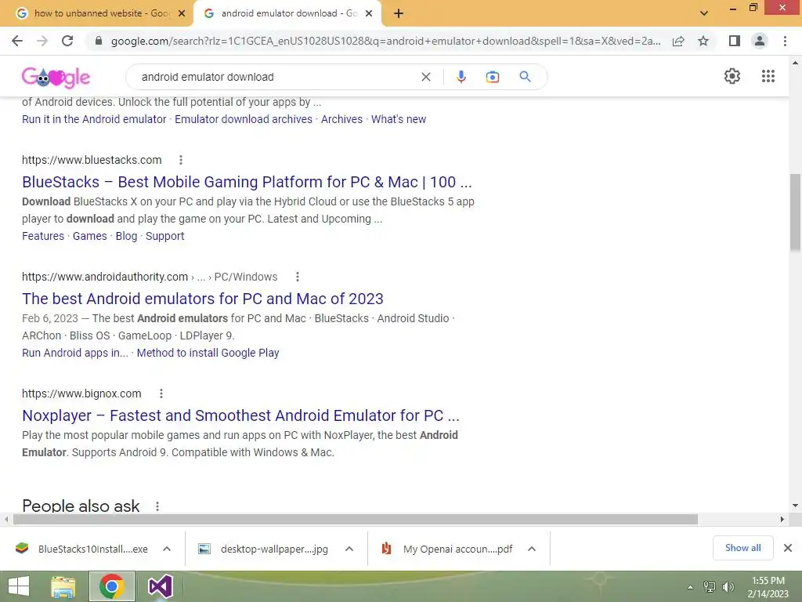Open more options for the bluestacks.com result

tap(181, 160)
